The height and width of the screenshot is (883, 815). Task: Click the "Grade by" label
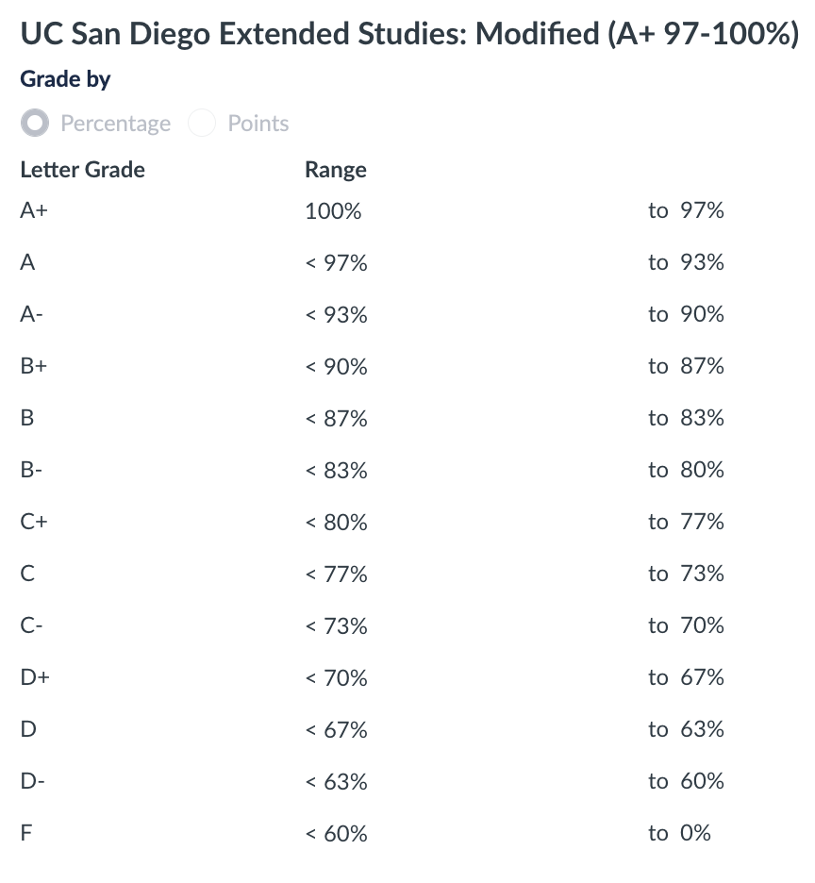[x=65, y=80]
